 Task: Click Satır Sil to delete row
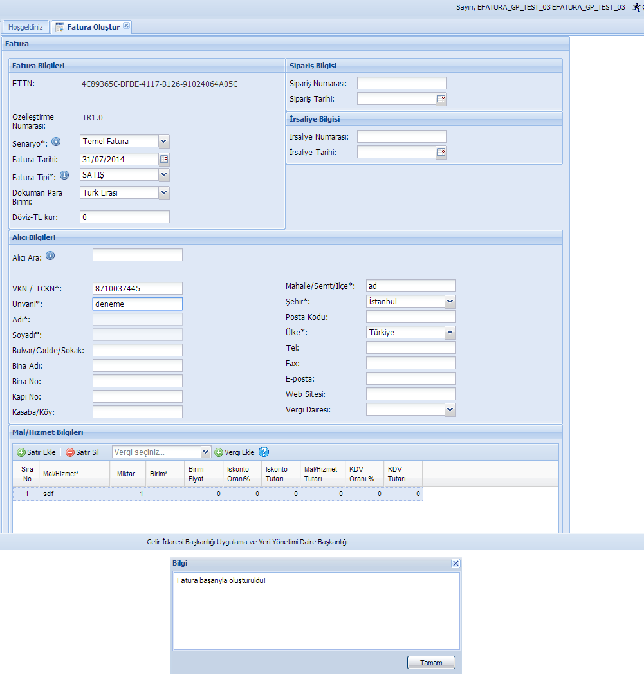(82, 452)
